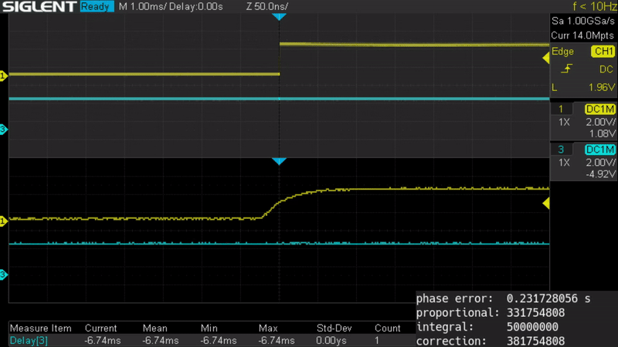Toggle channel 3 cyan number badge
The width and height of the screenshot is (618, 347).
coord(562,150)
